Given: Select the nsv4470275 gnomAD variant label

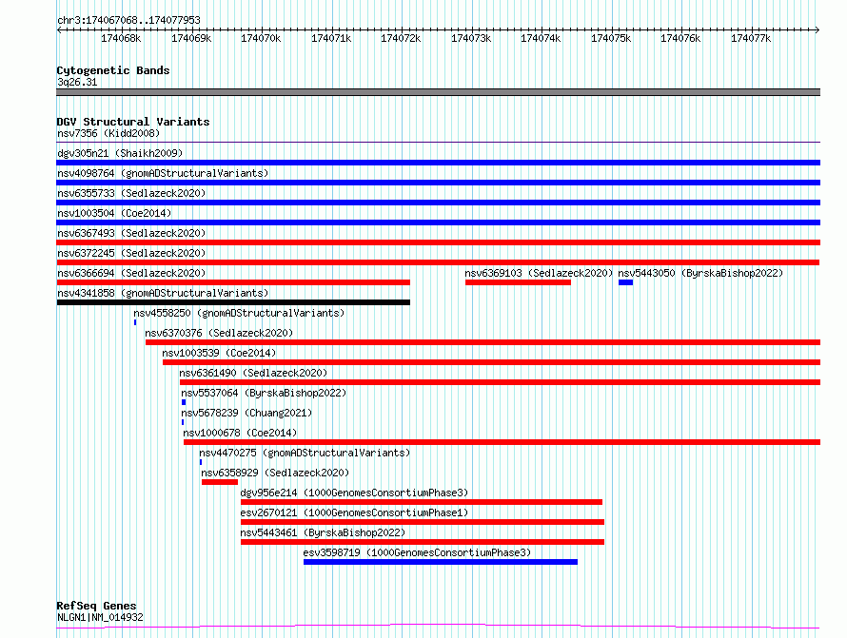Looking at the screenshot, I should (x=305, y=453).
